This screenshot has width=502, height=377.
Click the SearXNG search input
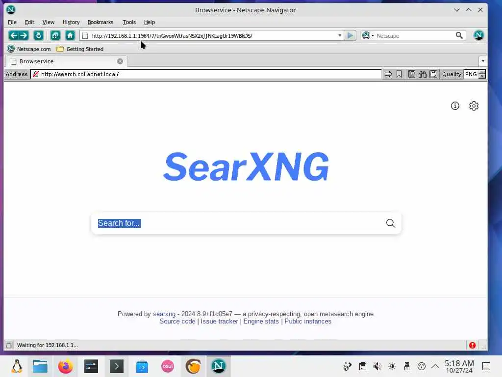239,223
